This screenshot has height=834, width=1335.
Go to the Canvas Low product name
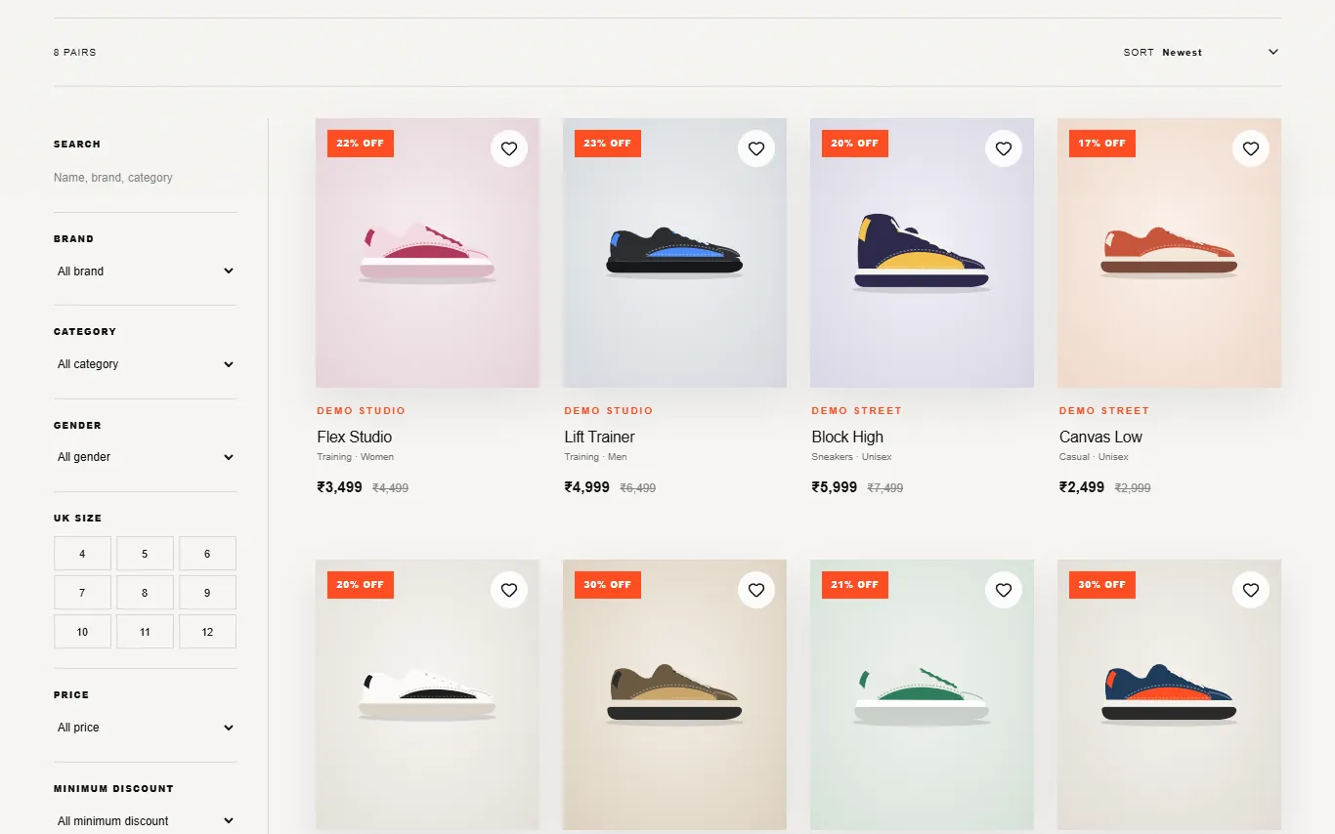[1100, 437]
